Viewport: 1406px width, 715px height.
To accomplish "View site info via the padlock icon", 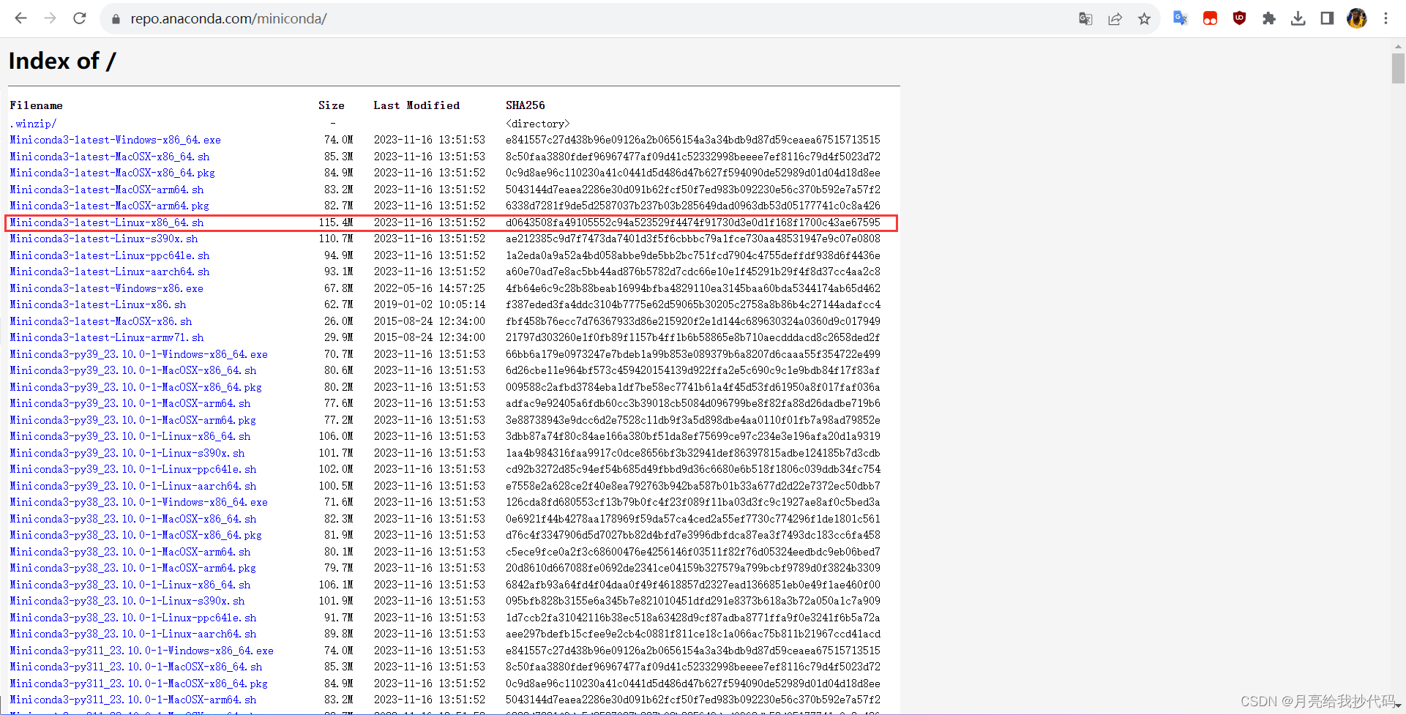I will 115,18.
